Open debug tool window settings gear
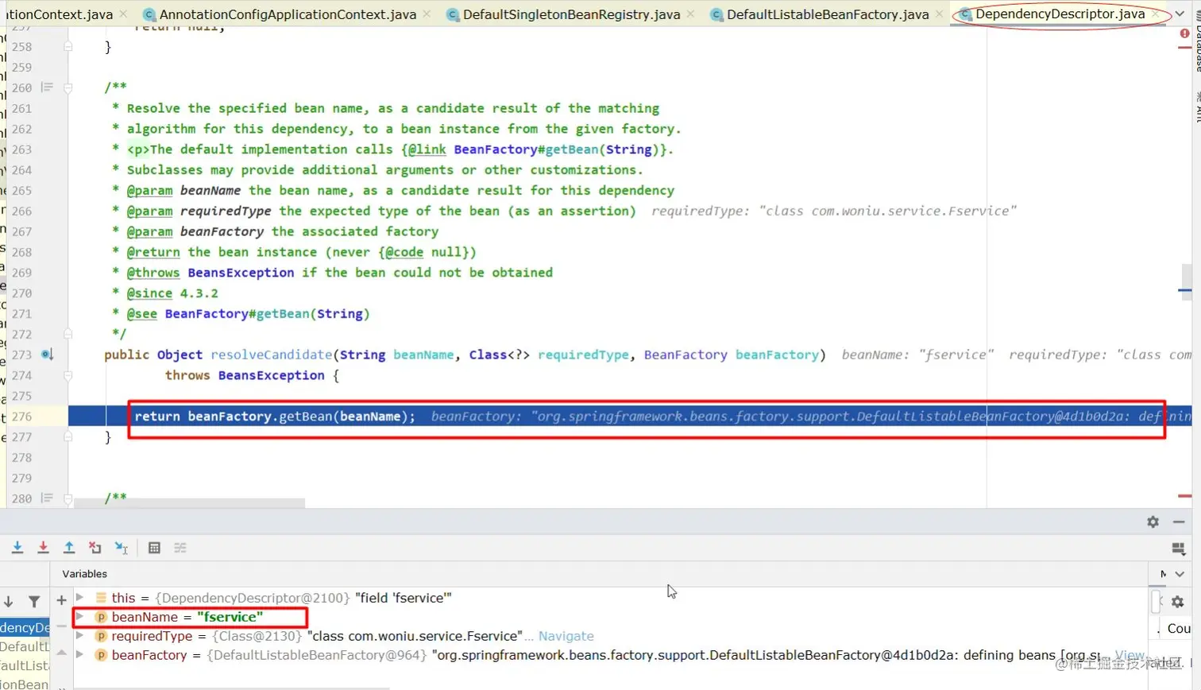Image resolution: width=1201 pixels, height=690 pixels. pyautogui.click(x=1153, y=521)
